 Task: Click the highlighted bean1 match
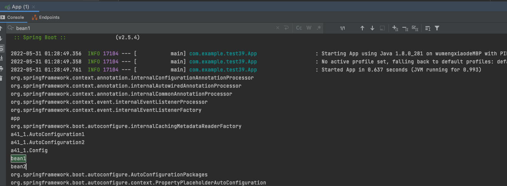tap(18, 158)
